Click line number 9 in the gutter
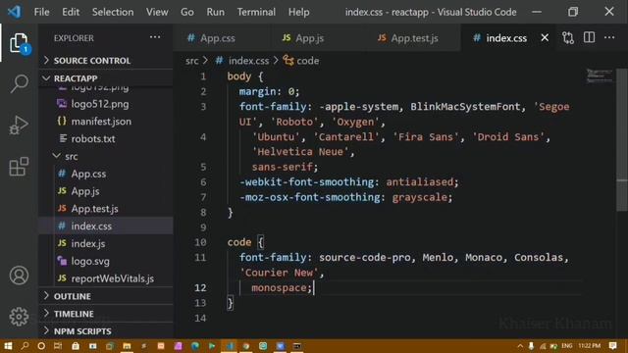The image size is (628, 353). point(203,227)
